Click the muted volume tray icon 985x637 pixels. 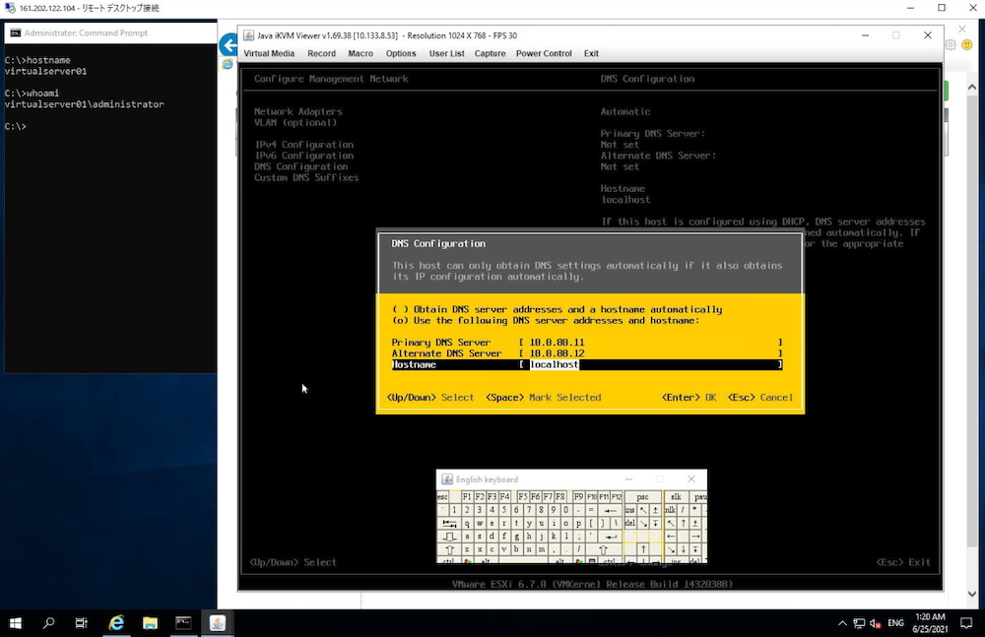(875, 623)
